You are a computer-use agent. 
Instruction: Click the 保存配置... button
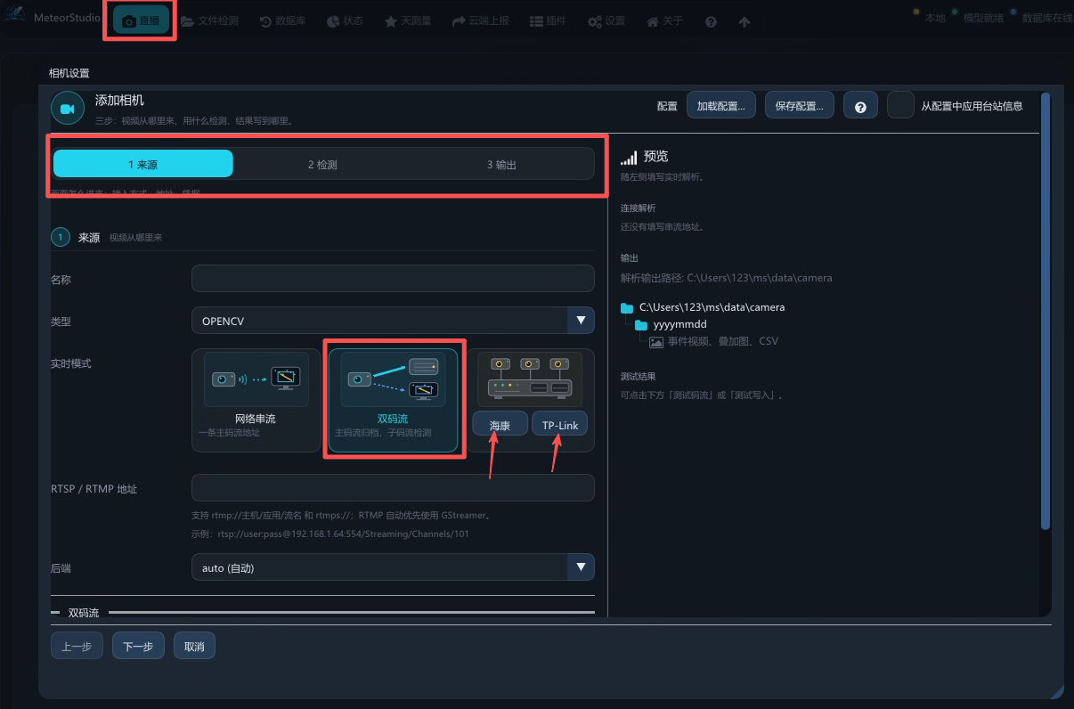click(x=800, y=105)
